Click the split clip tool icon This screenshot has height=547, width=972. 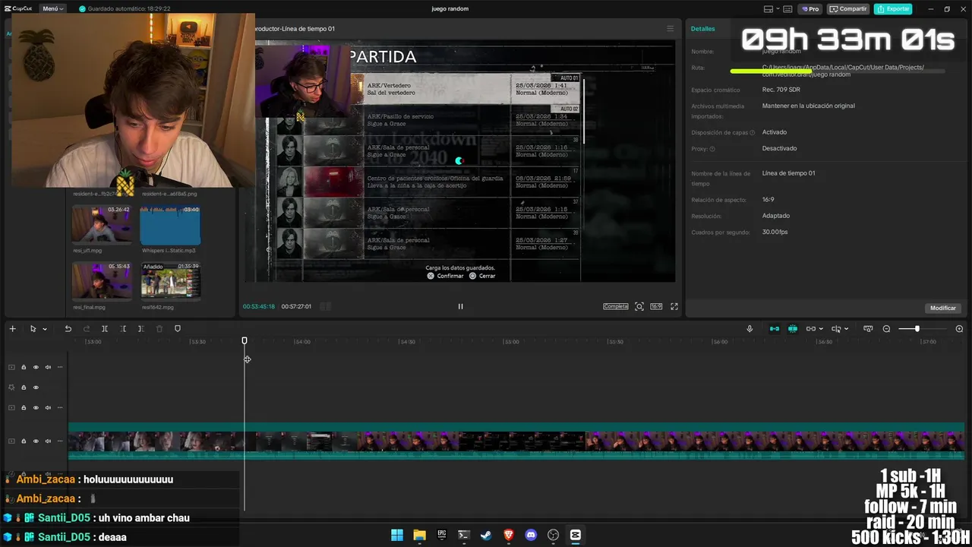click(x=105, y=329)
